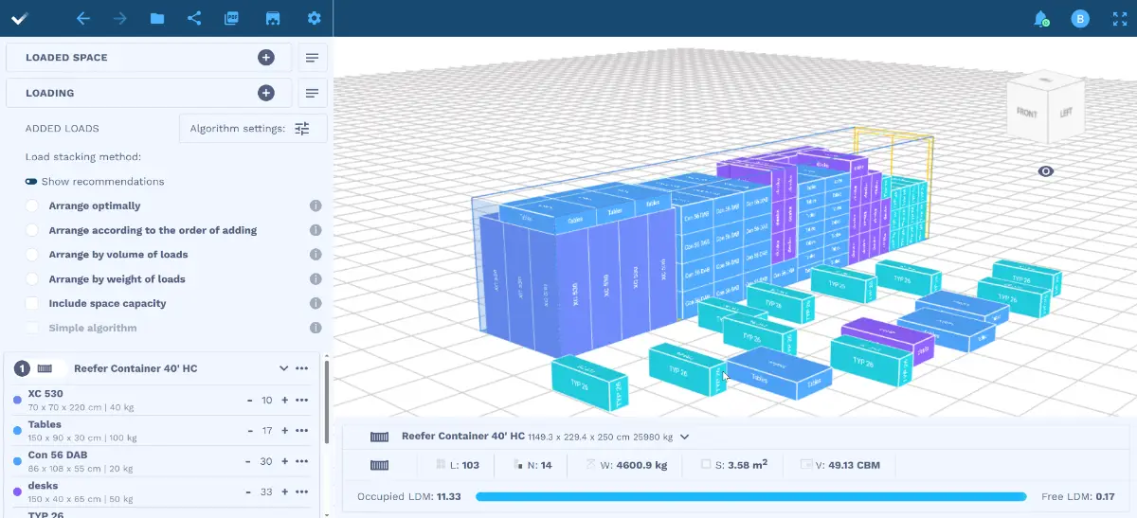Enter fullscreen mode via corner icon
This screenshot has height=518, width=1137.
1118,18
